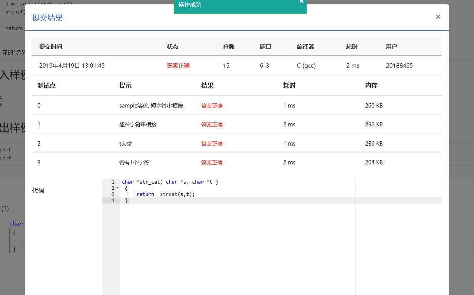The width and height of the screenshot is (474, 295).
Task: Click overall status 答案正确 in submission row
Action: point(178,66)
